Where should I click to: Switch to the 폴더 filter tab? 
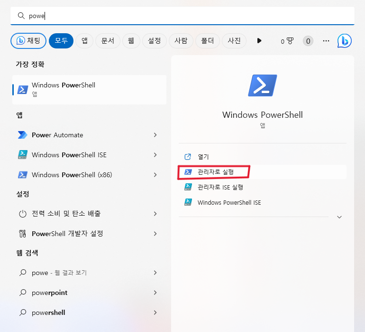[x=208, y=41]
